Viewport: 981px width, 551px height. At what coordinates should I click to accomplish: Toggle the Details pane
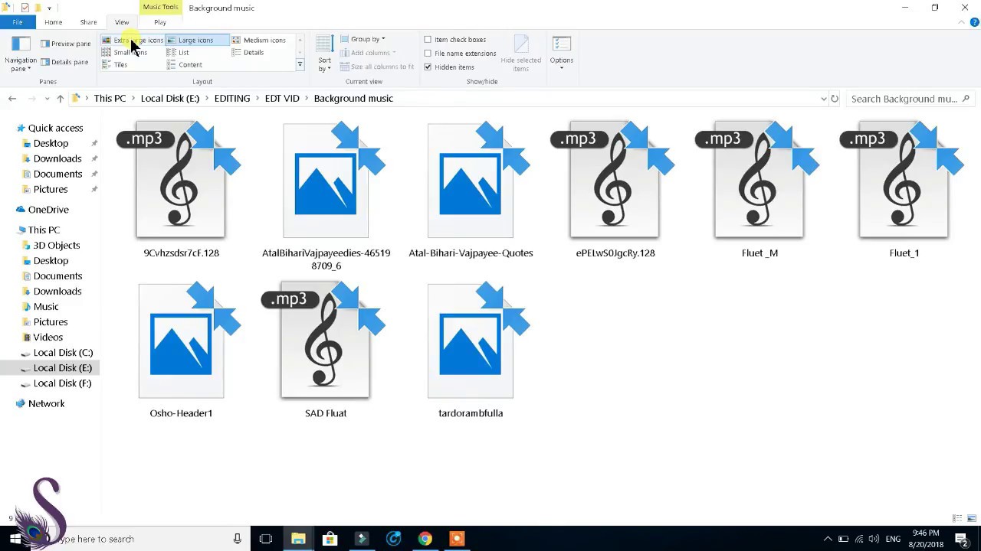click(x=67, y=61)
